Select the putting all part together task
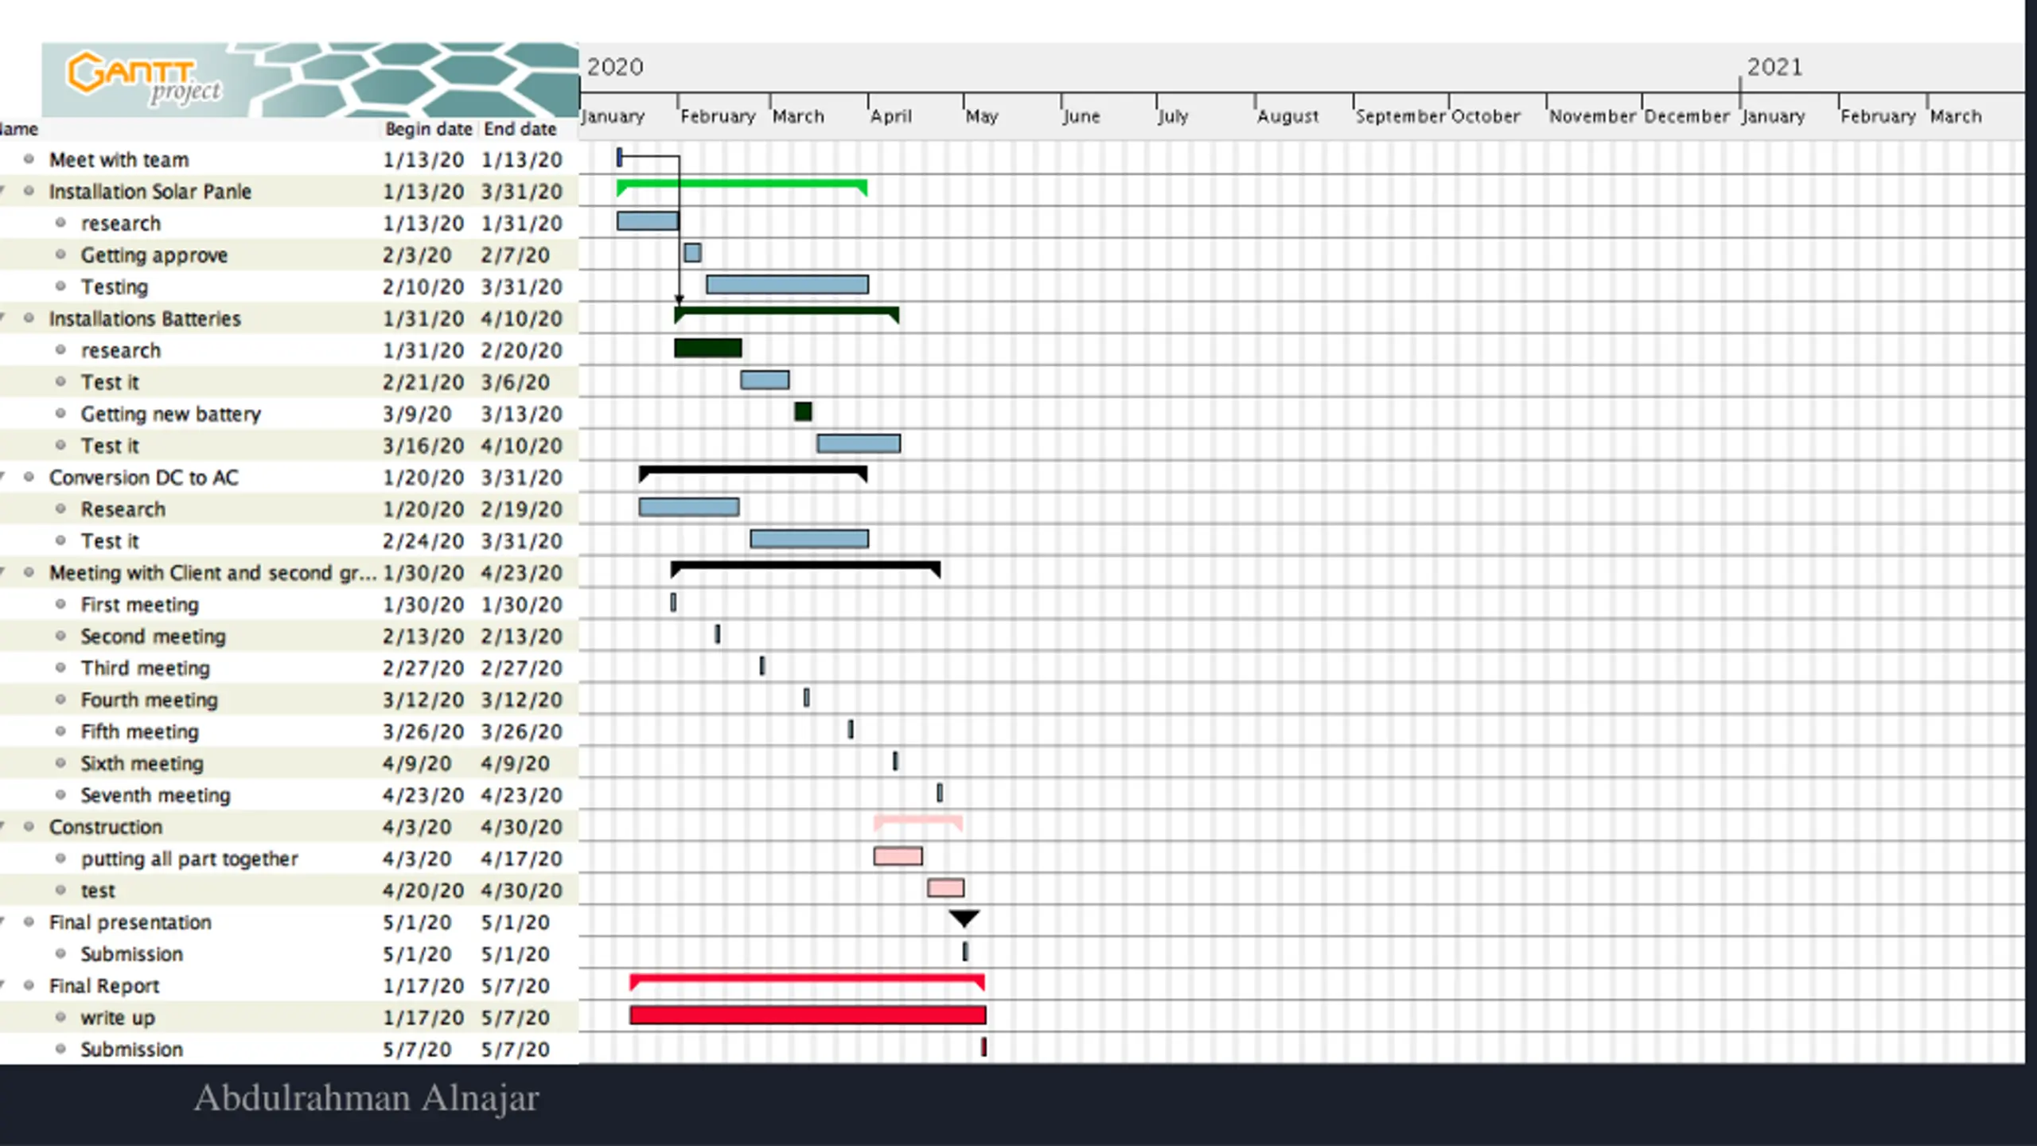The image size is (2037, 1146). [x=189, y=859]
